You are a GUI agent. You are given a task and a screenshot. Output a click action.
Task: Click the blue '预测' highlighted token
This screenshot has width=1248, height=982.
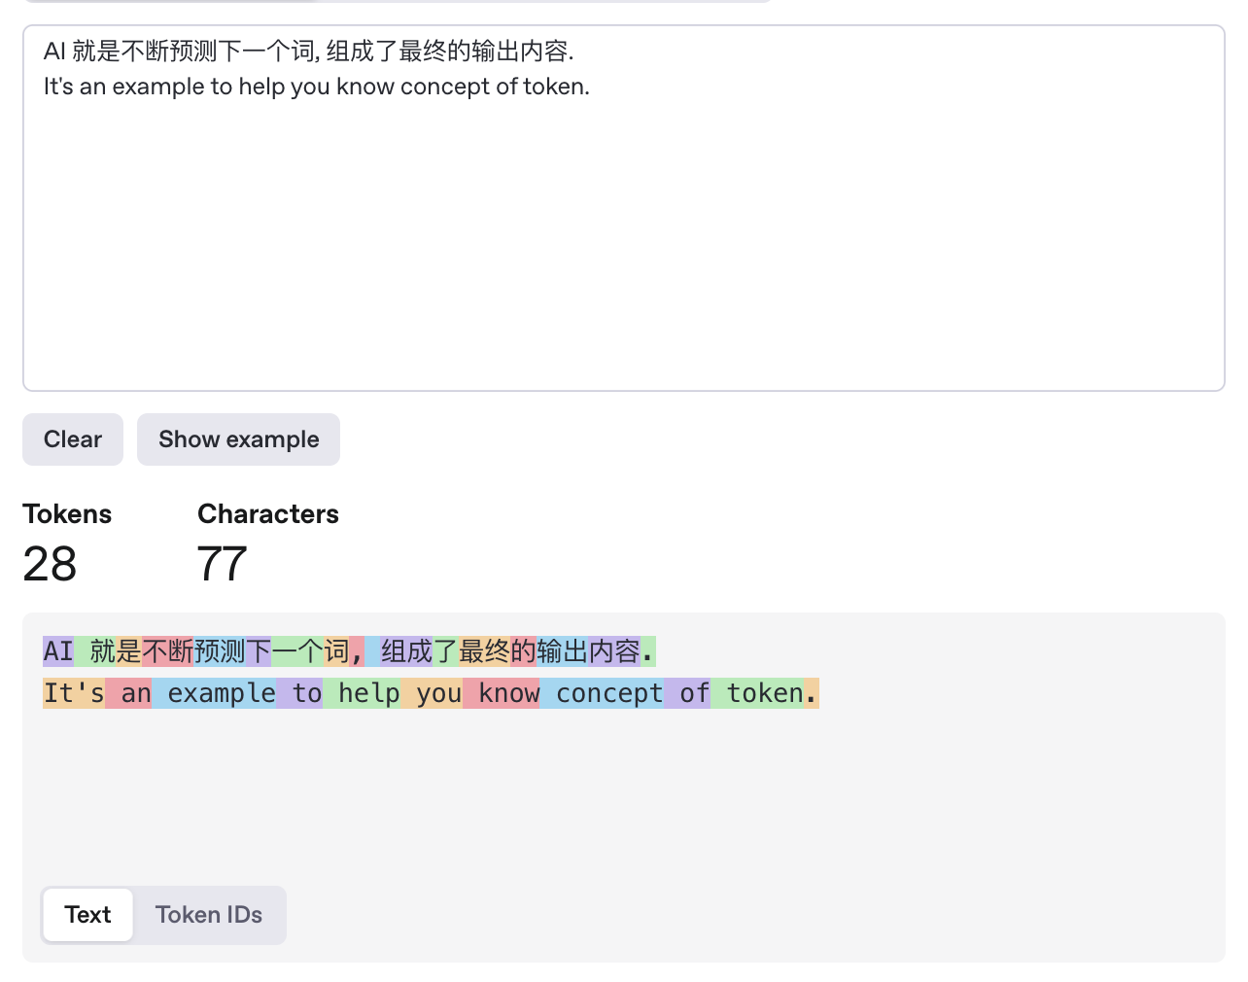pos(220,651)
